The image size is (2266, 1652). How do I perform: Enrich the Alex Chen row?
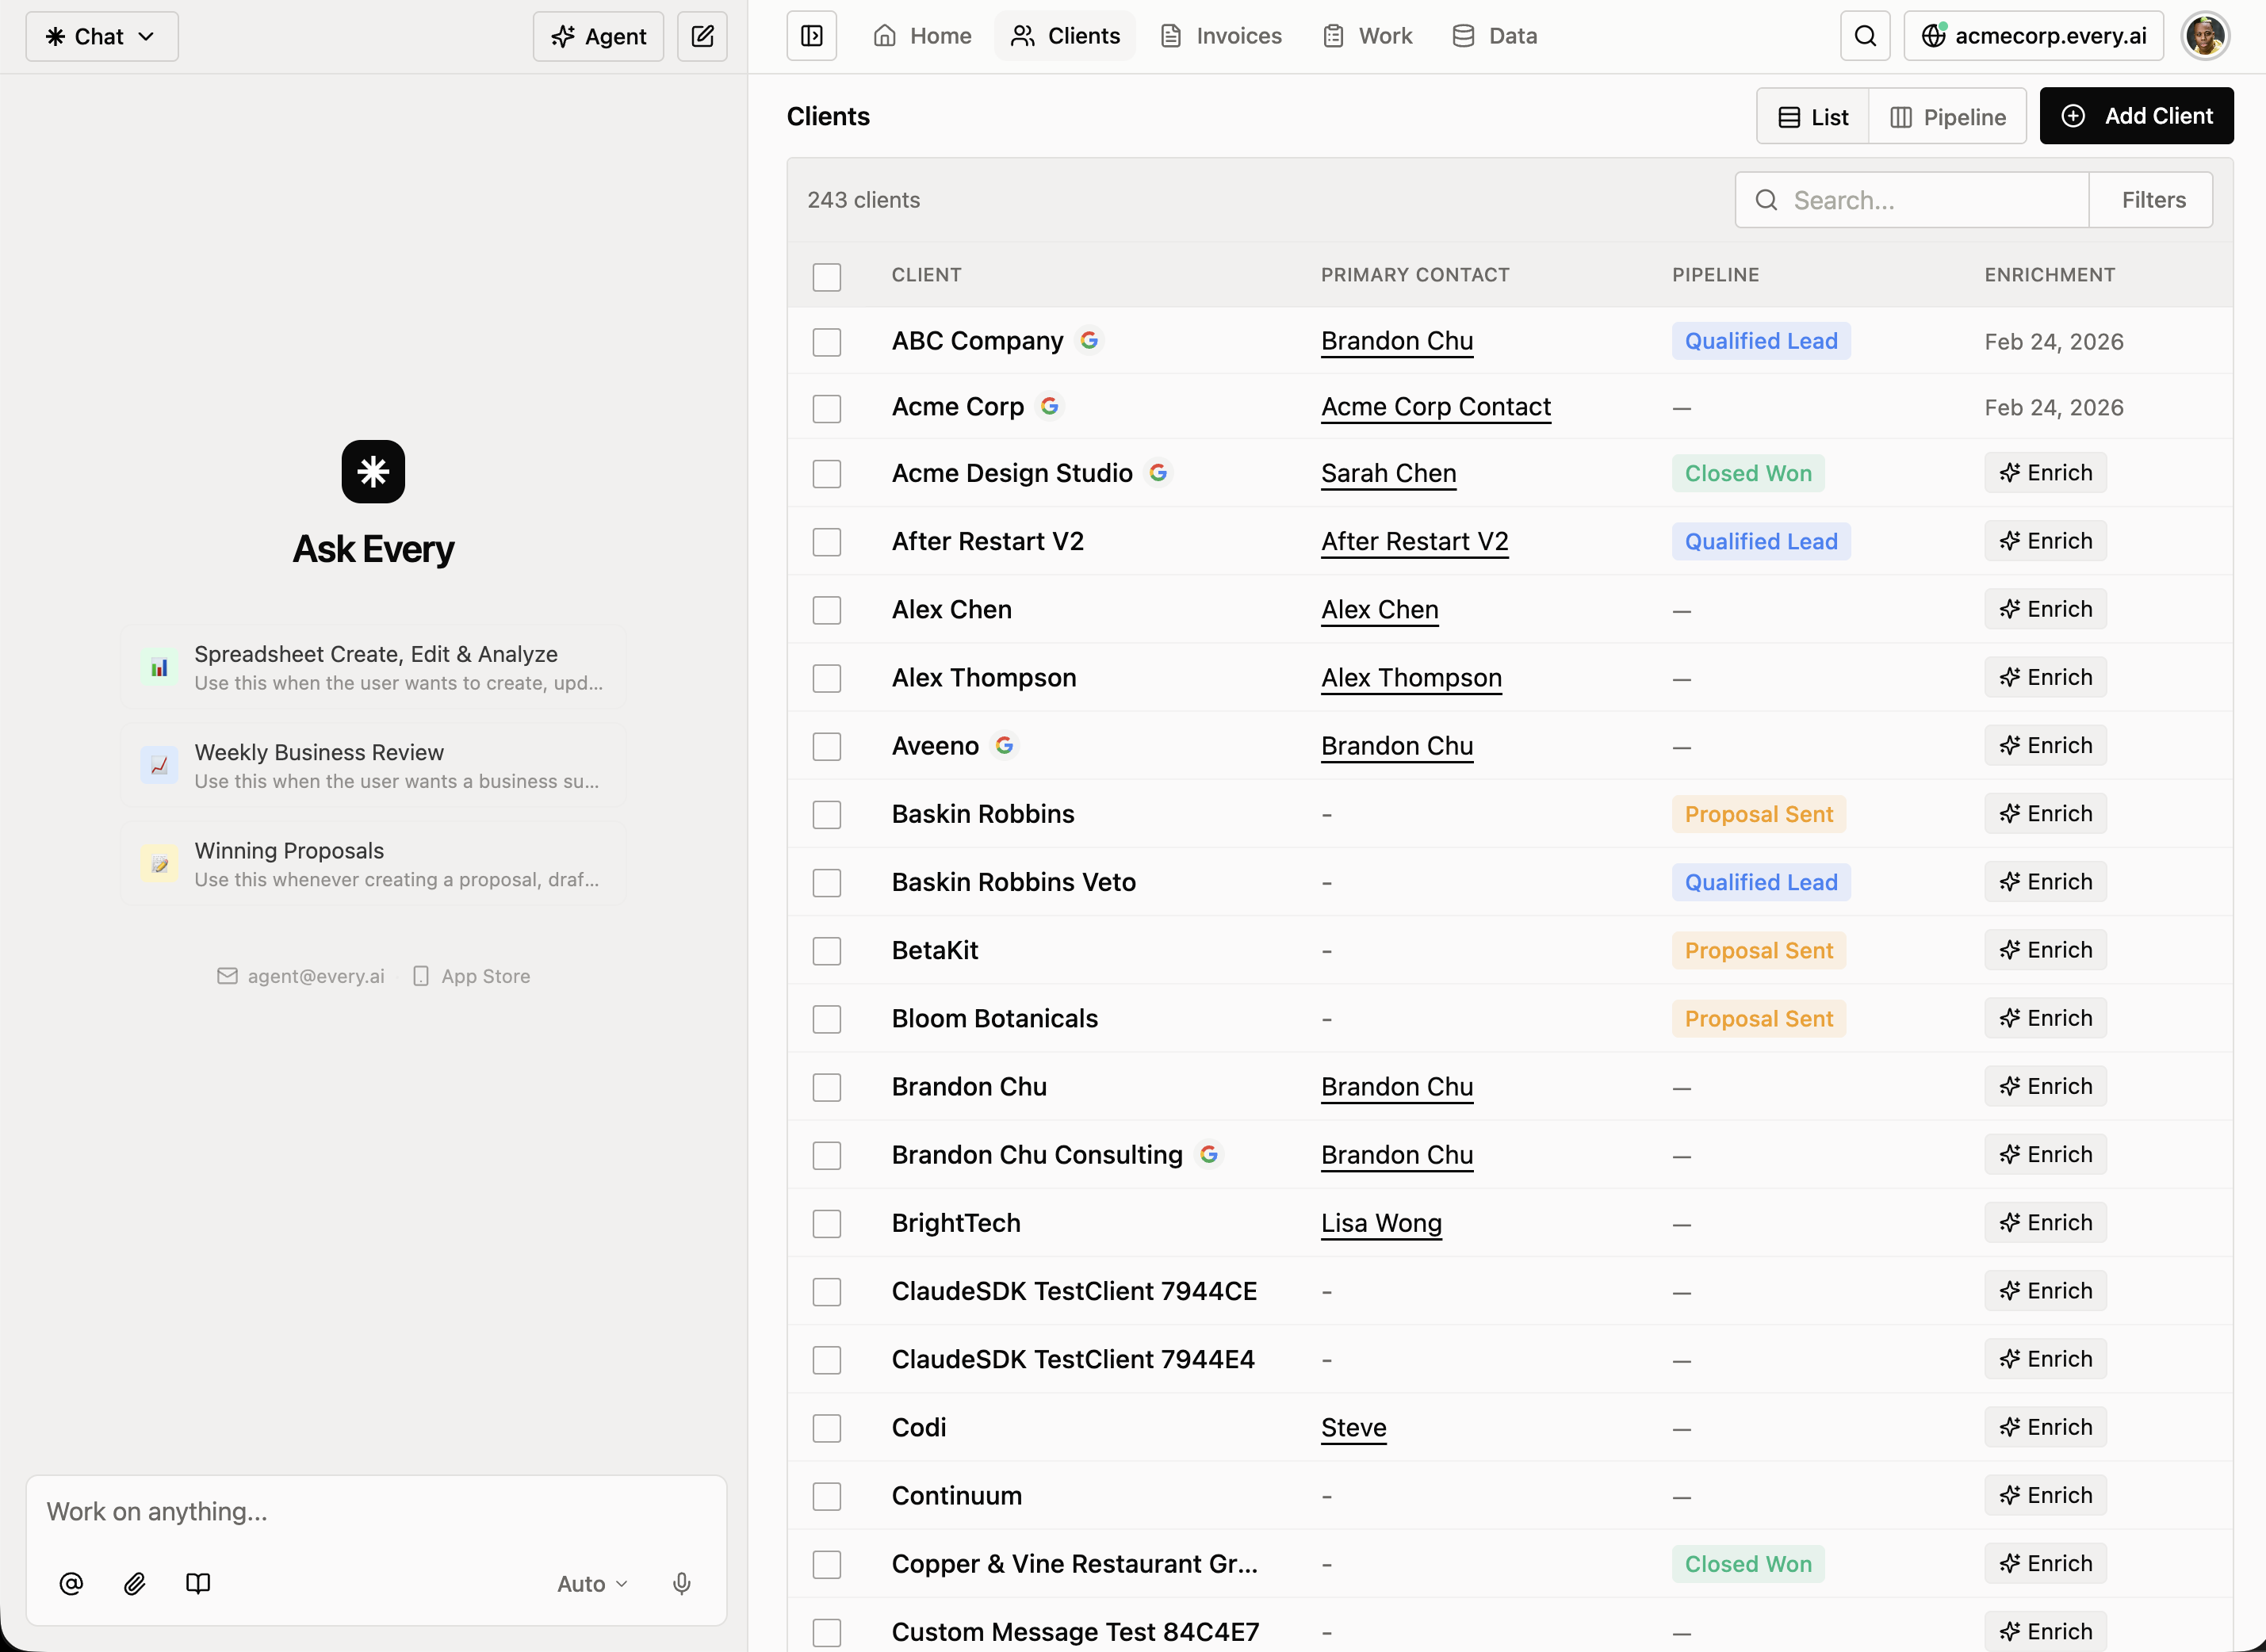click(2045, 608)
